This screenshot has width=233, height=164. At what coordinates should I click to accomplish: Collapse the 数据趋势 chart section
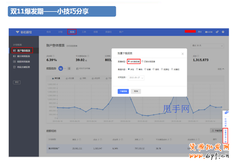coord(219,69)
